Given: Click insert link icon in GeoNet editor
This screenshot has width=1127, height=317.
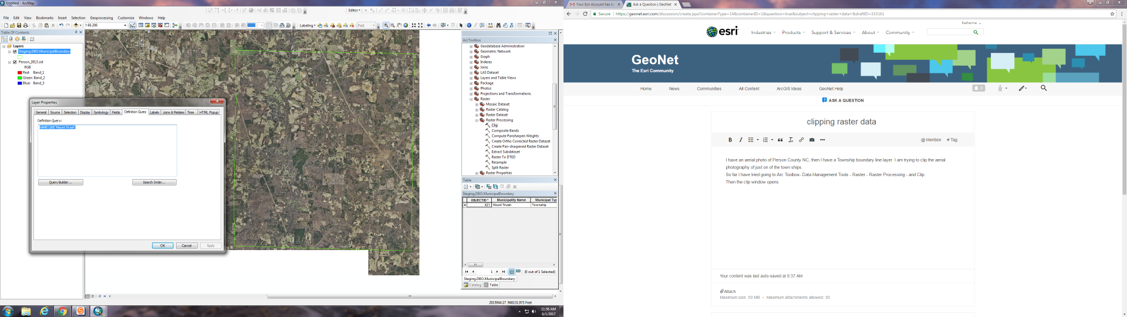Looking at the screenshot, I should 801,140.
